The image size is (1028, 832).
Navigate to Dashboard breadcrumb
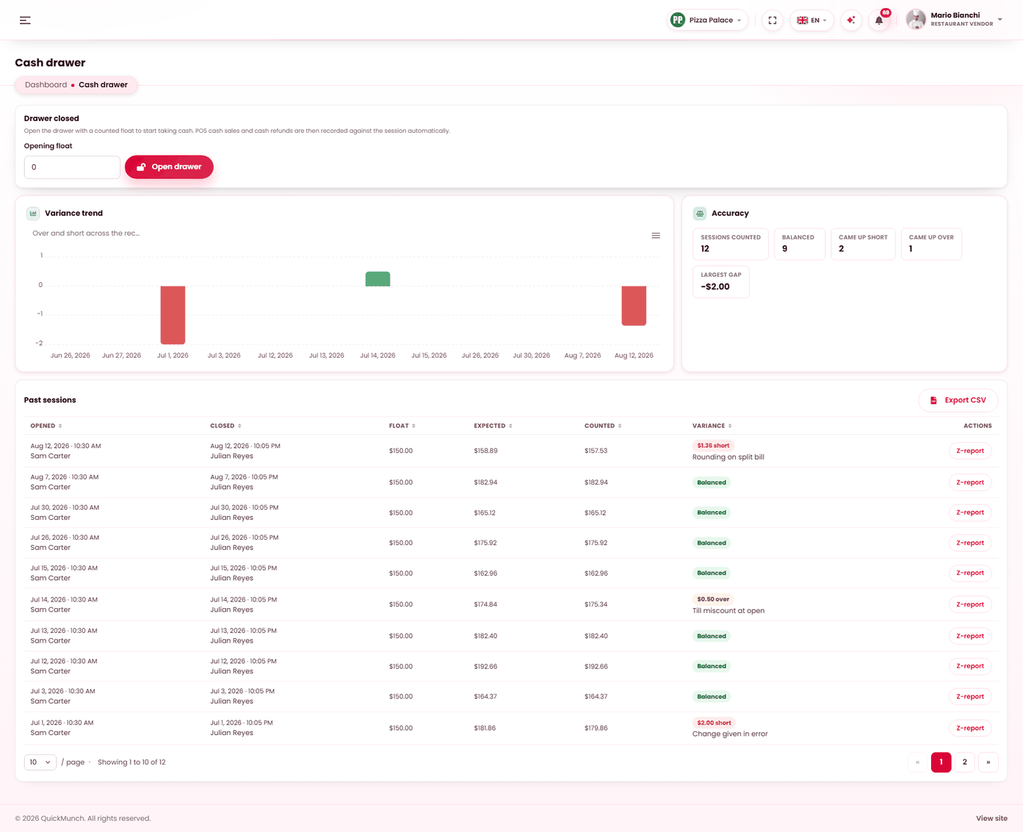click(46, 85)
